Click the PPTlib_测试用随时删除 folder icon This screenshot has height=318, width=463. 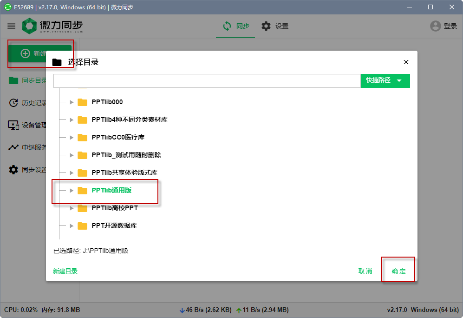coord(82,155)
